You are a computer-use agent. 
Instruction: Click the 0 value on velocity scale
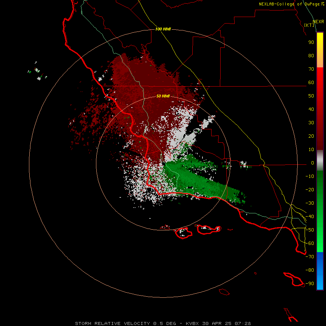pyautogui.click(x=313, y=163)
